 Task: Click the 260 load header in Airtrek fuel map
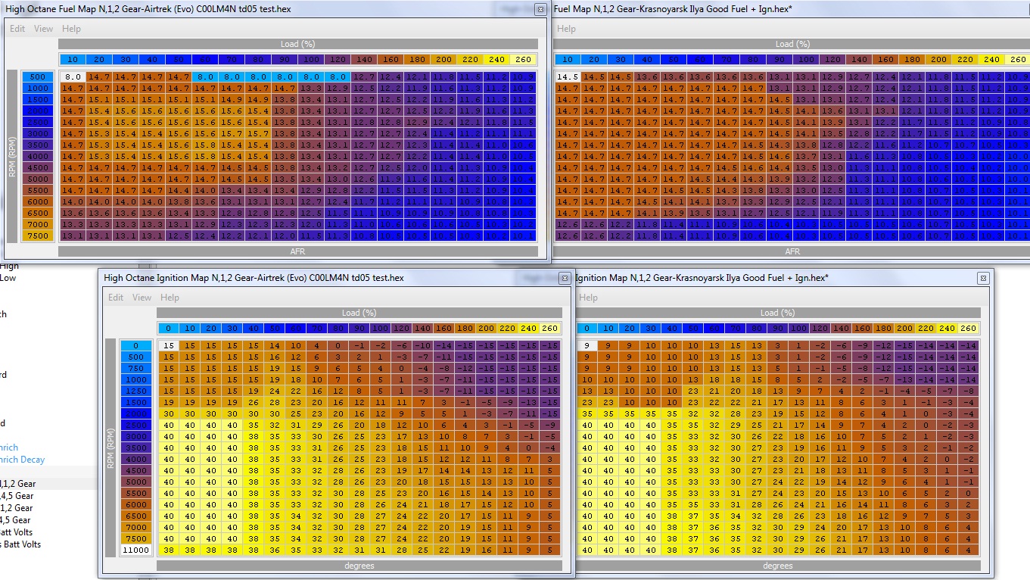tap(524, 59)
